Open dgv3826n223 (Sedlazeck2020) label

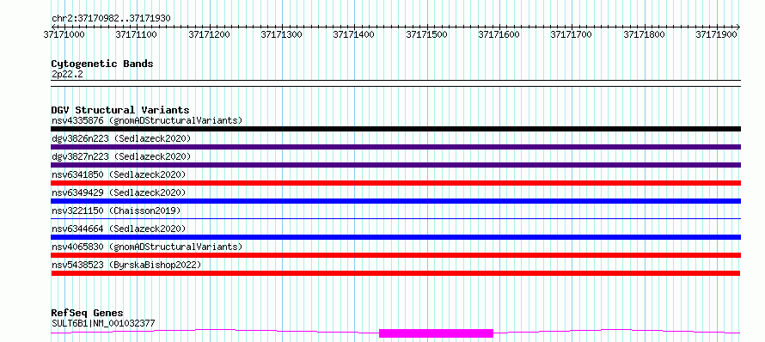point(121,138)
